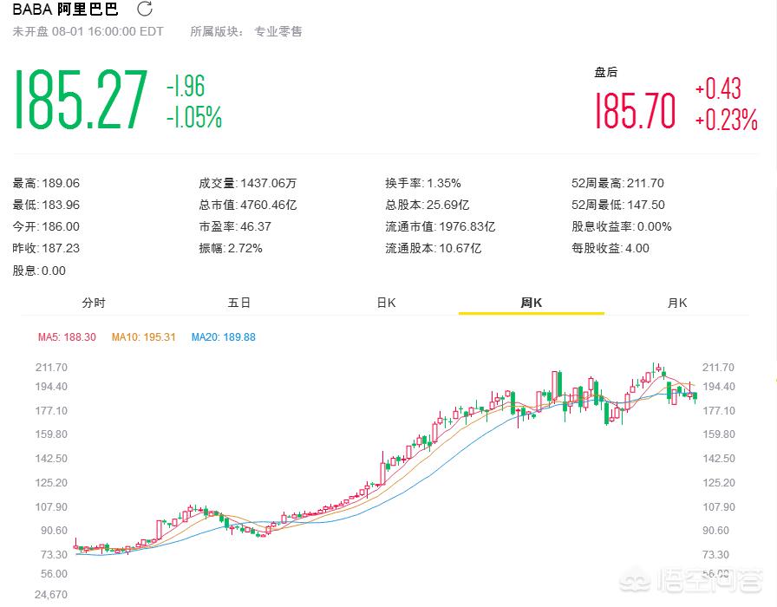
Task: Click the 今开: 186.00 value
Action: coord(46,227)
